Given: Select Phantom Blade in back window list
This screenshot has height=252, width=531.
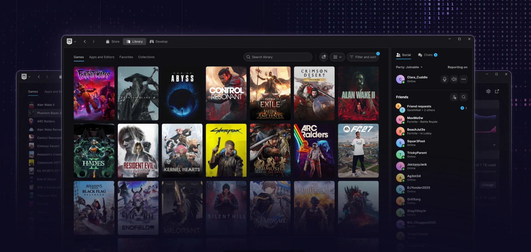Looking at the screenshot, I should pyautogui.click(x=45, y=113).
